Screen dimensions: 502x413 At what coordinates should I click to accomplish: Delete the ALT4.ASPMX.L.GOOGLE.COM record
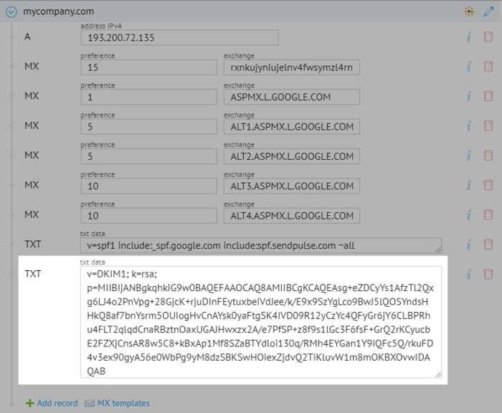(x=488, y=215)
